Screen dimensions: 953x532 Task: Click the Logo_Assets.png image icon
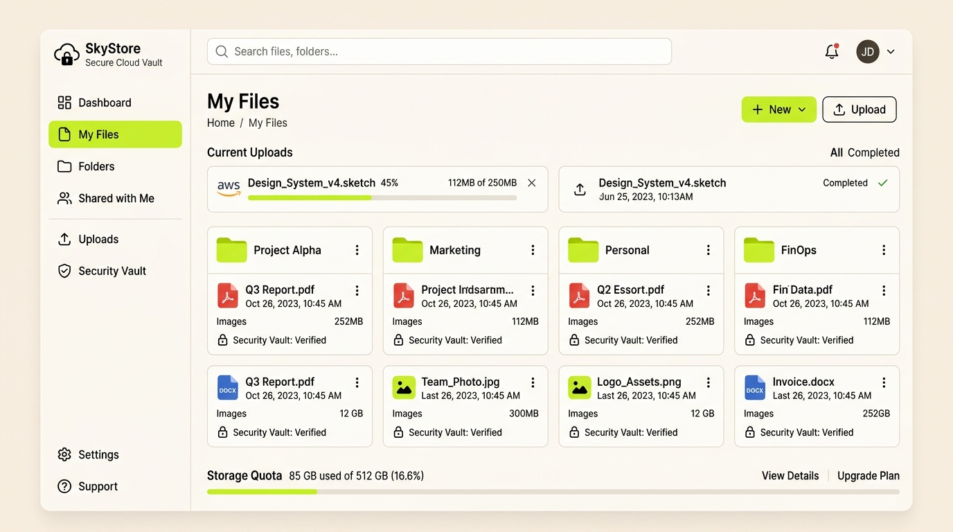580,388
